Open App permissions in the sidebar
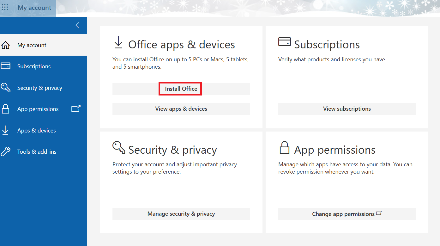 pos(44,109)
